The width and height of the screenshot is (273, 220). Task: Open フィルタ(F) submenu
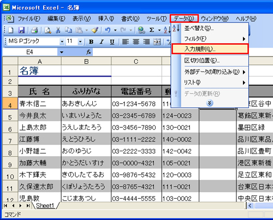(210, 39)
